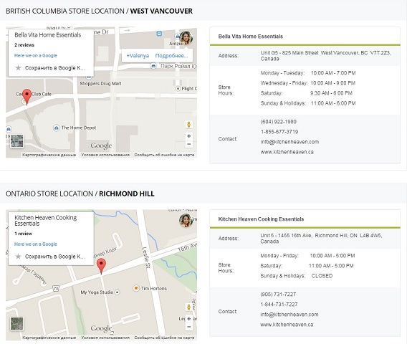Viewport: 407px width, 344px height.
Task: Click phone number (604) 922-1980
Action: (x=279, y=122)
